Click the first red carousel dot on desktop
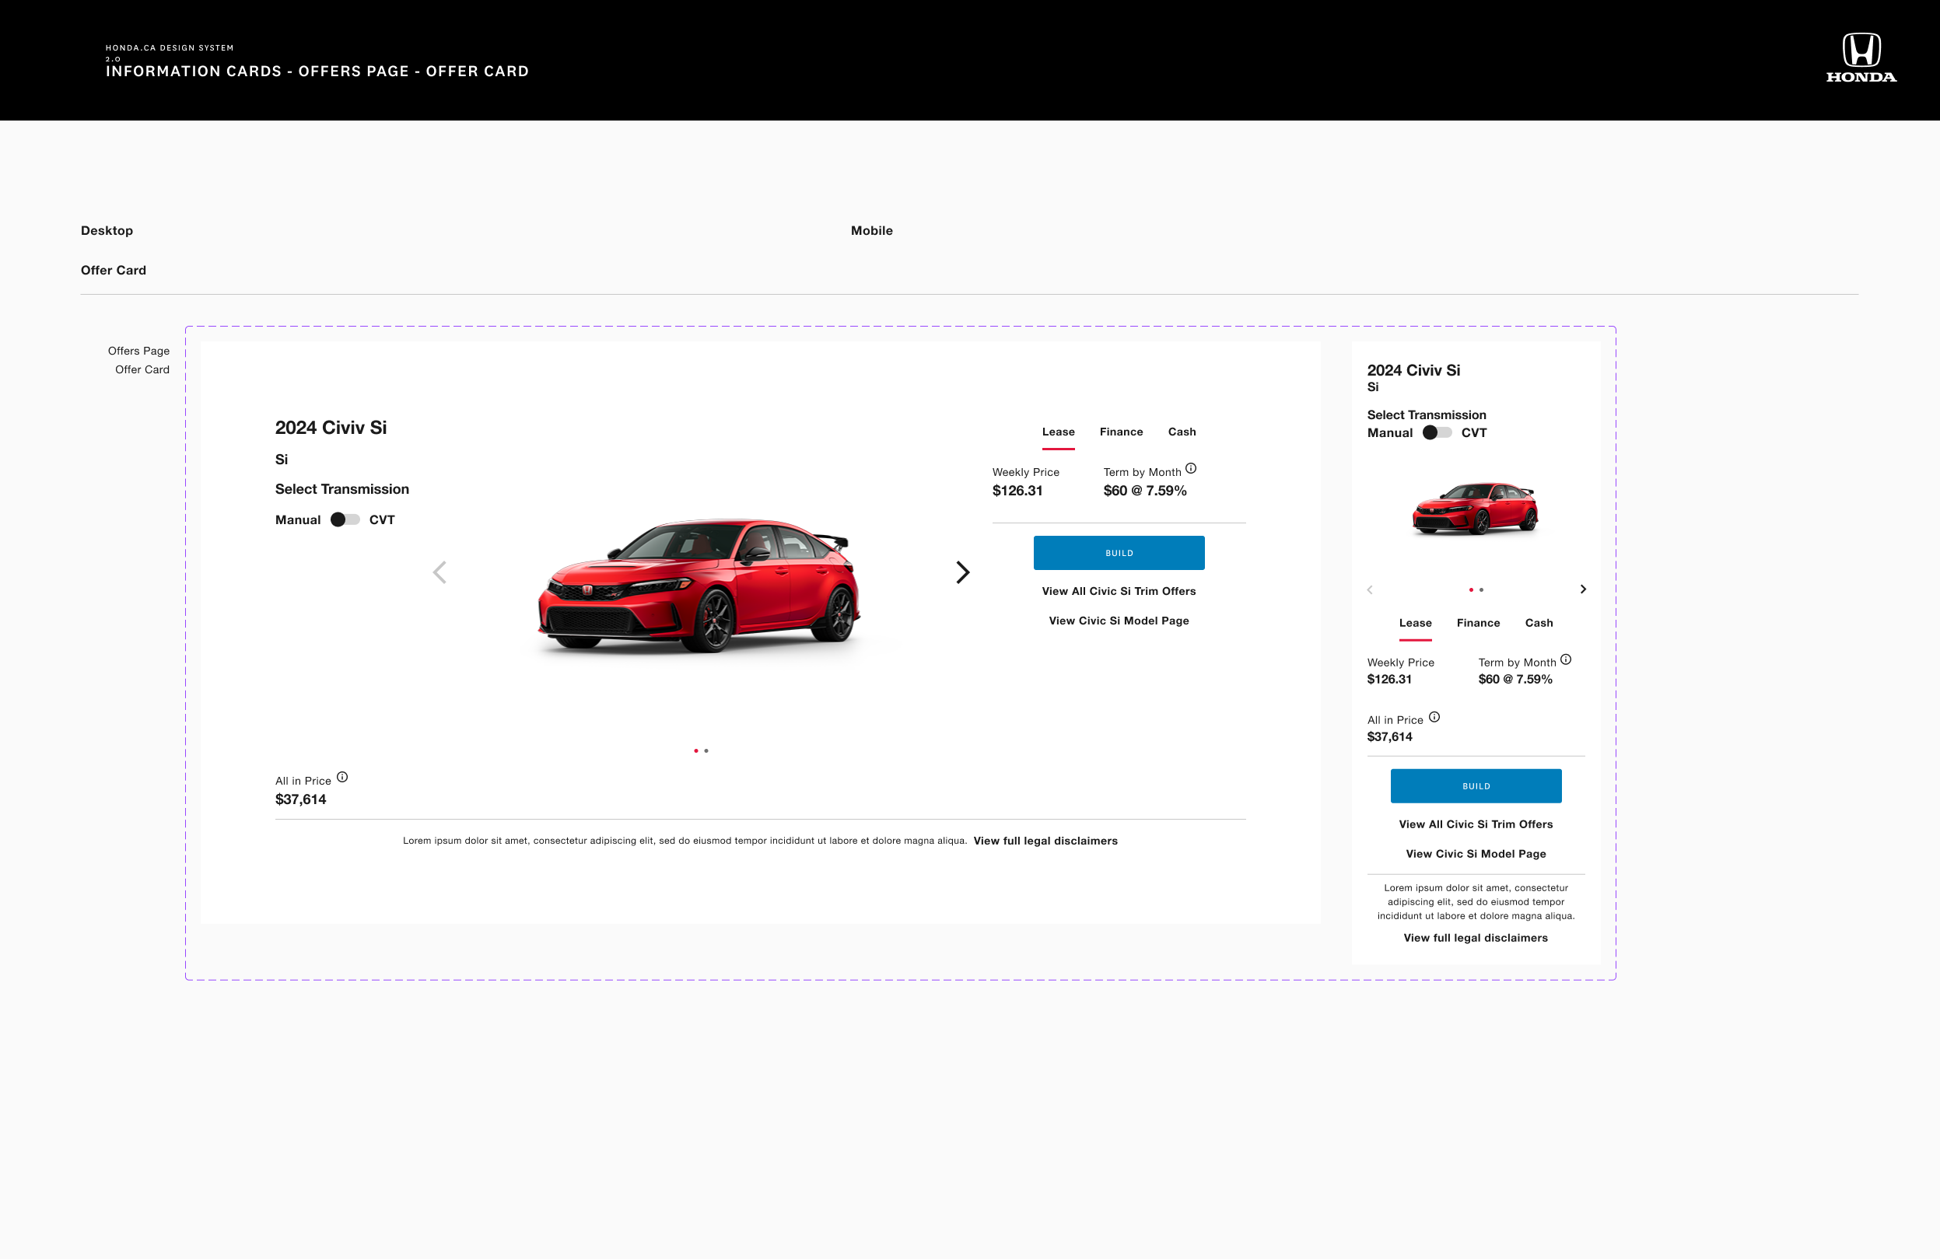1940x1259 pixels. tap(695, 750)
